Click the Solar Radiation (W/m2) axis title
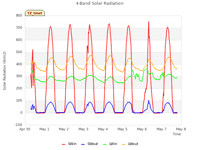200x150 pixels. (x=4, y=71)
